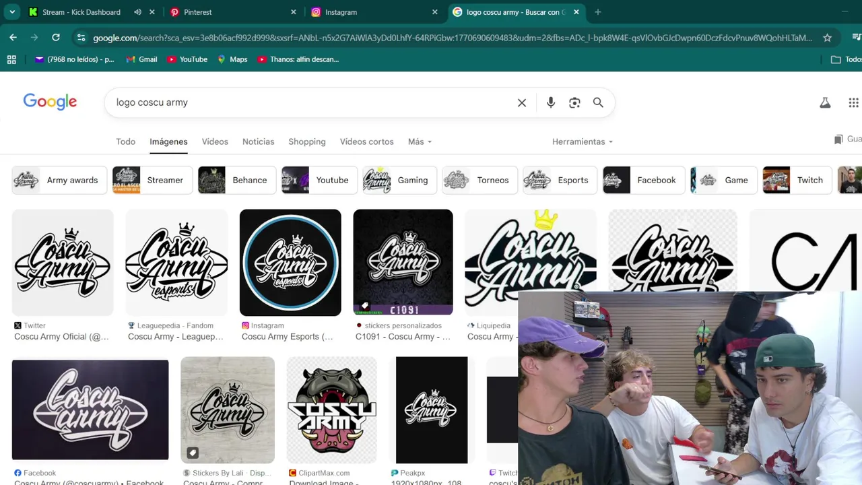
Task: Open the '(7968 no leídos)' mail bookmark
Action: [75, 59]
